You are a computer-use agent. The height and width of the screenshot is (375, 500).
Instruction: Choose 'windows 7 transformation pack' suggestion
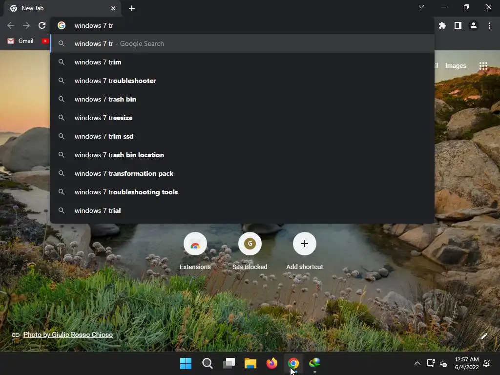(242, 173)
